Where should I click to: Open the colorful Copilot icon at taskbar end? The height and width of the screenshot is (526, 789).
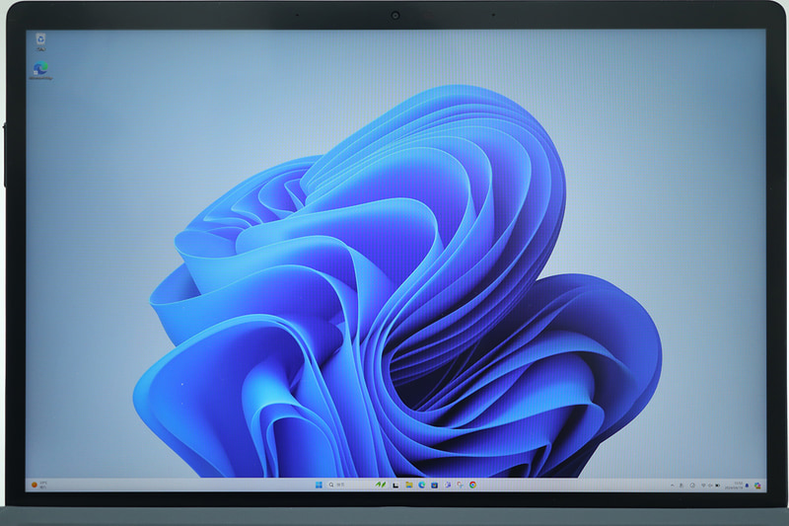757,486
